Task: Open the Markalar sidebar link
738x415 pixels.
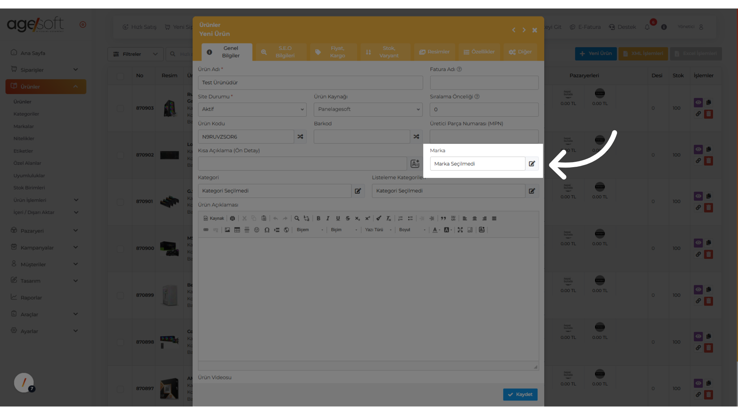Action: coord(24,126)
